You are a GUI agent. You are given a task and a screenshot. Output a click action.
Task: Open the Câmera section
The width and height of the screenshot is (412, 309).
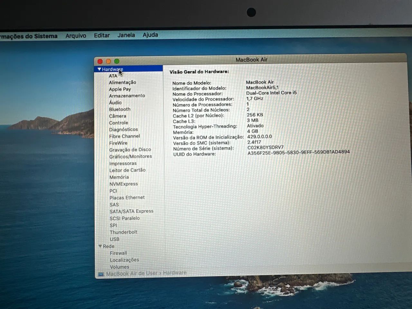coord(117,116)
